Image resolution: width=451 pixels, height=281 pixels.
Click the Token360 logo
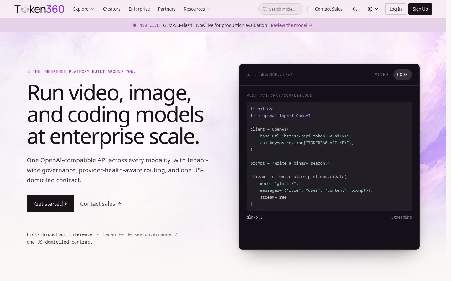tap(39, 9)
